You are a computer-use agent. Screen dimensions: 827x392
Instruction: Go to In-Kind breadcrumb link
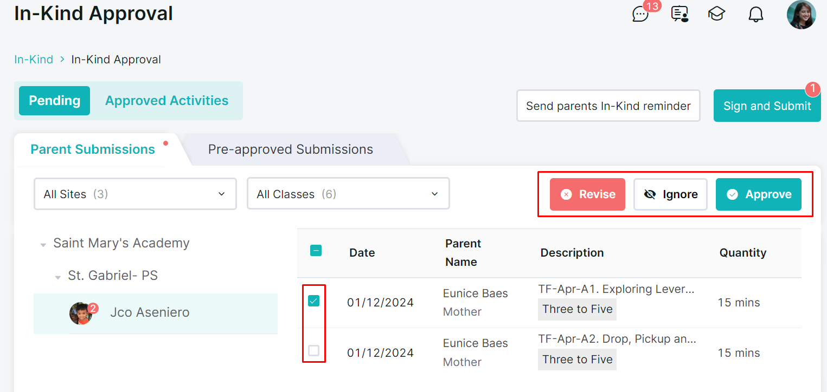pyautogui.click(x=34, y=60)
